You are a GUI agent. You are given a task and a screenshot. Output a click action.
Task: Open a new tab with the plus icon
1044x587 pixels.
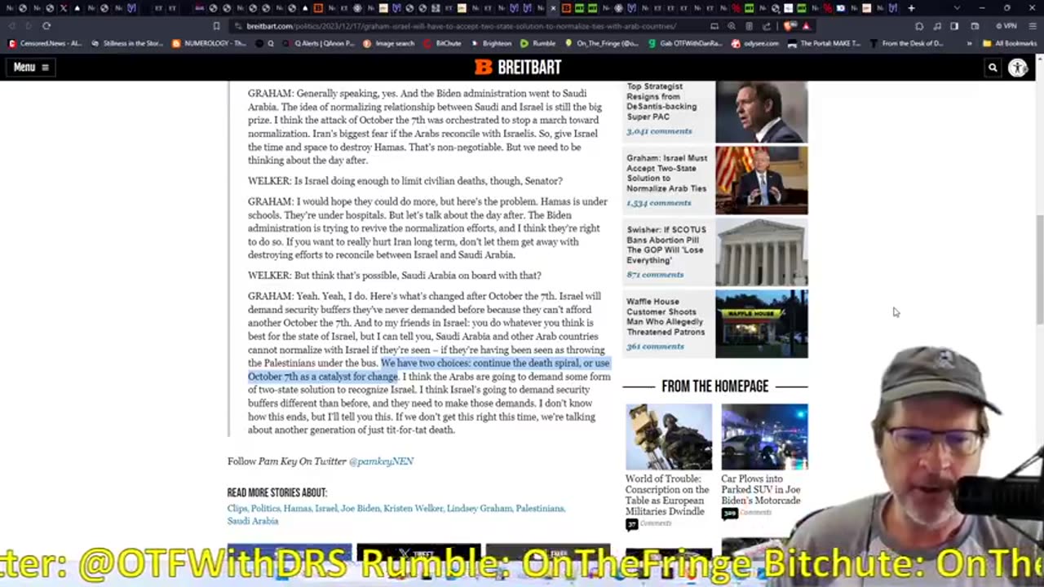911,8
